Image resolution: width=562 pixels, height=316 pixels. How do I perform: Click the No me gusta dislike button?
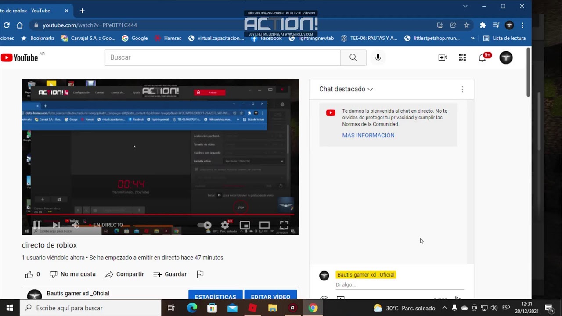pos(72,274)
